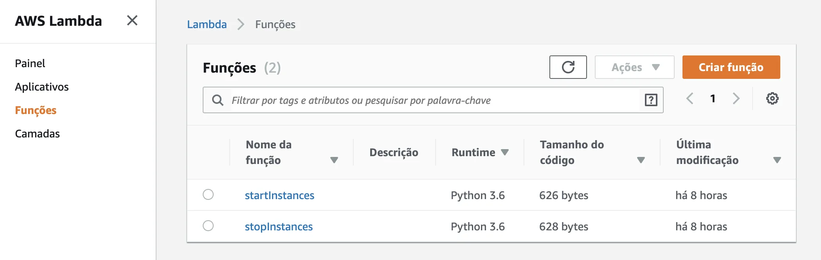Image resolution: width=821 pixels, height=260 pixels.
Task: Click the AWS Lambda sidebar title
Action: click(58, 21)
